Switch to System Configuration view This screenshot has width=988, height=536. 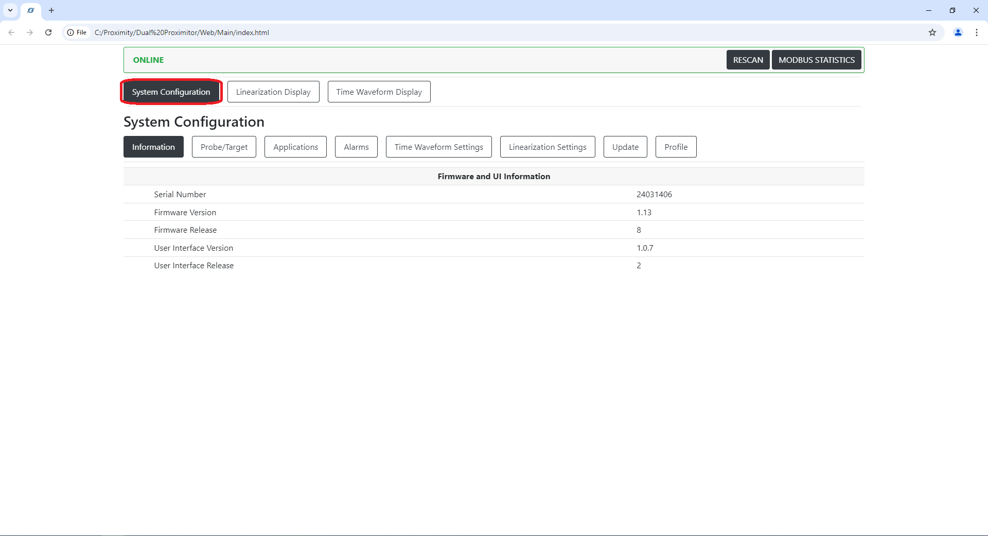(x=171, y=92)
